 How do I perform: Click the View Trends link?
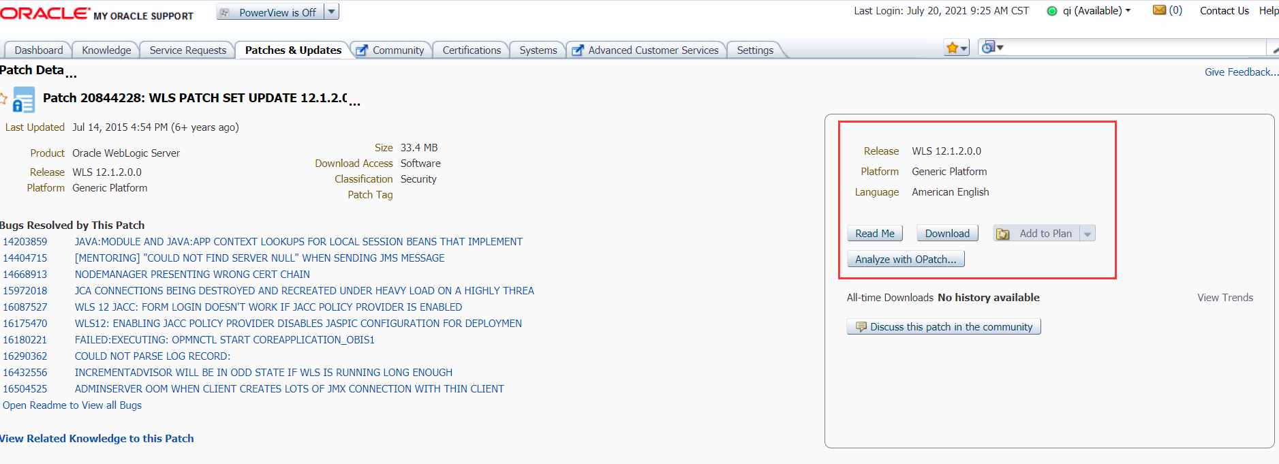point(1225,298)
